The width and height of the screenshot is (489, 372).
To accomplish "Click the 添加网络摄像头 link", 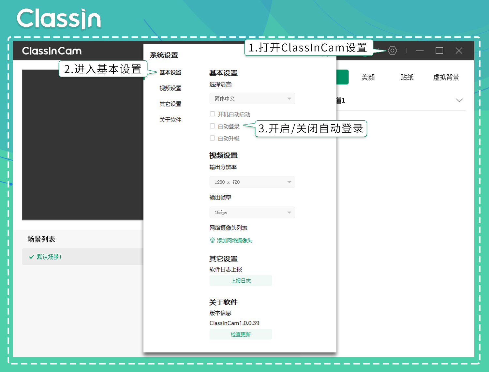I will pyautogui.click(x=234, y=240).
